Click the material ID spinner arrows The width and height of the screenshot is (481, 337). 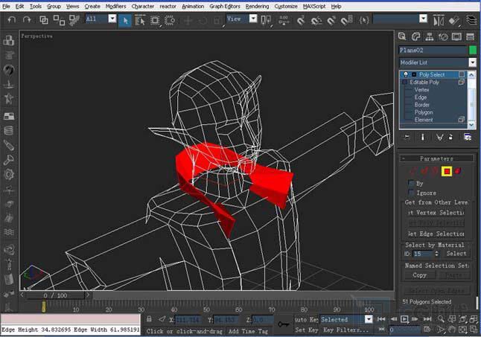pos(436,254)
